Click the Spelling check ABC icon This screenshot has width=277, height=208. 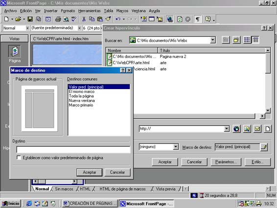[x=74, y=19]
